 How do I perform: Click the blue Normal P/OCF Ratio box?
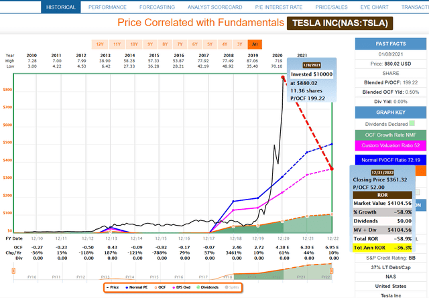pos(391,162)
